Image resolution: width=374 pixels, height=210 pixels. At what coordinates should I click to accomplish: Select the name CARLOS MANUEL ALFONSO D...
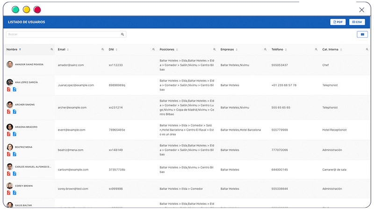pyautogui.click(x=33, y=167)
